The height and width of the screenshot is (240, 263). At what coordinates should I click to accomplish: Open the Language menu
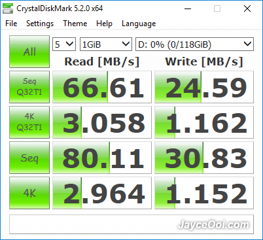(x=139, y=24)
